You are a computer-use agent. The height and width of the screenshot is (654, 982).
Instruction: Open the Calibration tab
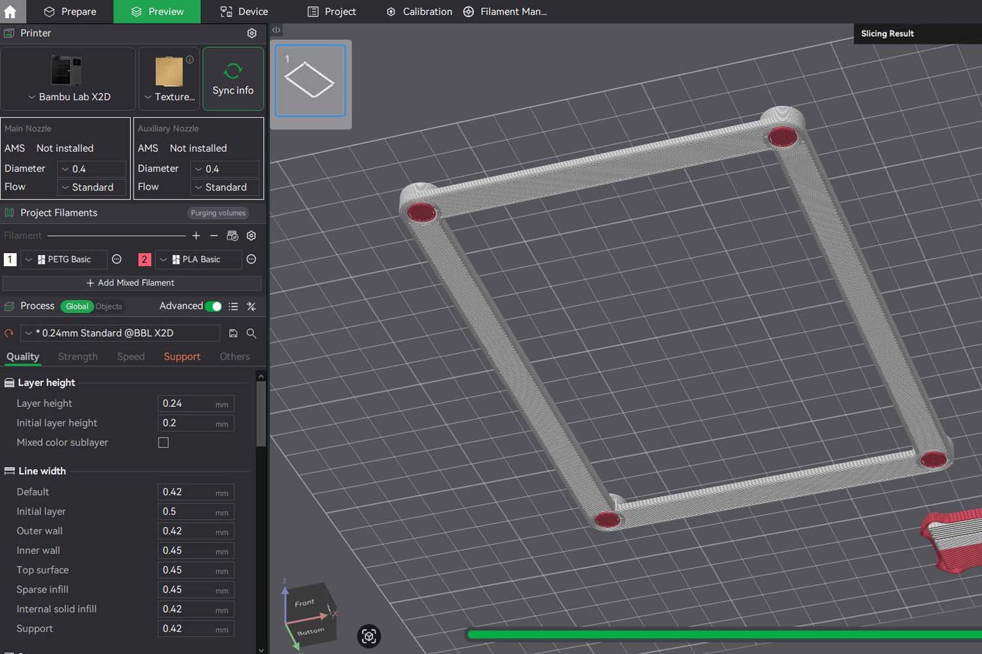click(x=419, y=12)
